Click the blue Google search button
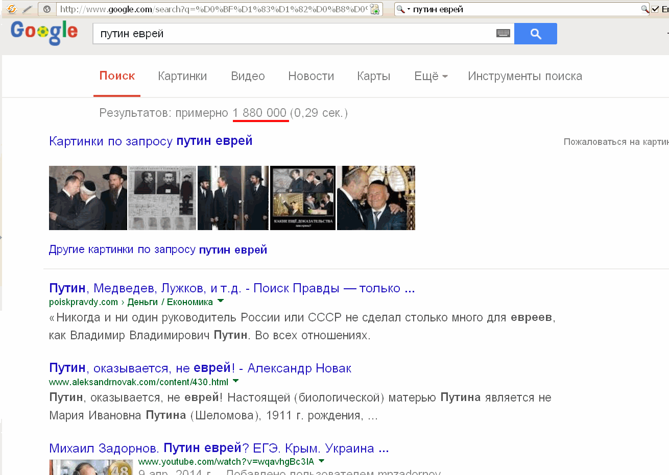Screen dimensions: 669x475 pyautogui.click(x=535, y=34)
